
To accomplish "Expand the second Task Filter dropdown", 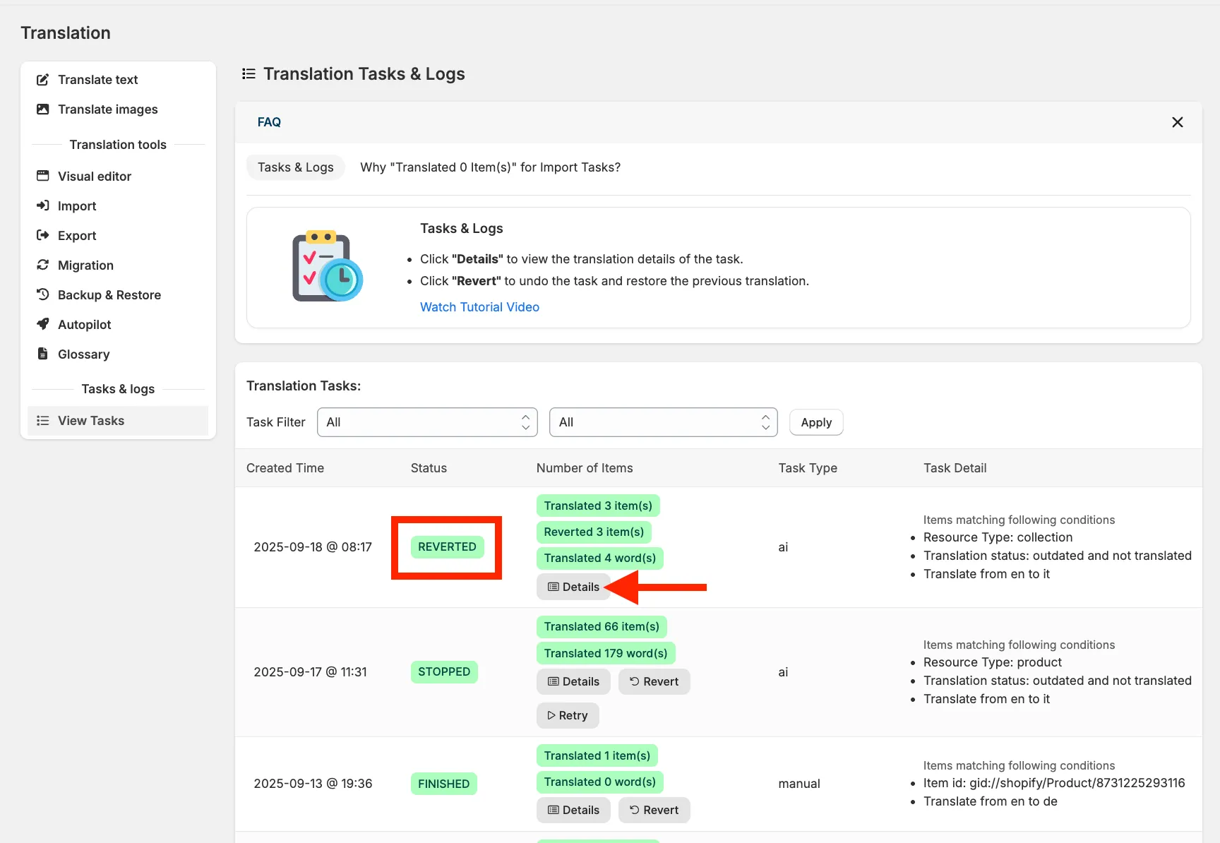I will coord(663,422).
